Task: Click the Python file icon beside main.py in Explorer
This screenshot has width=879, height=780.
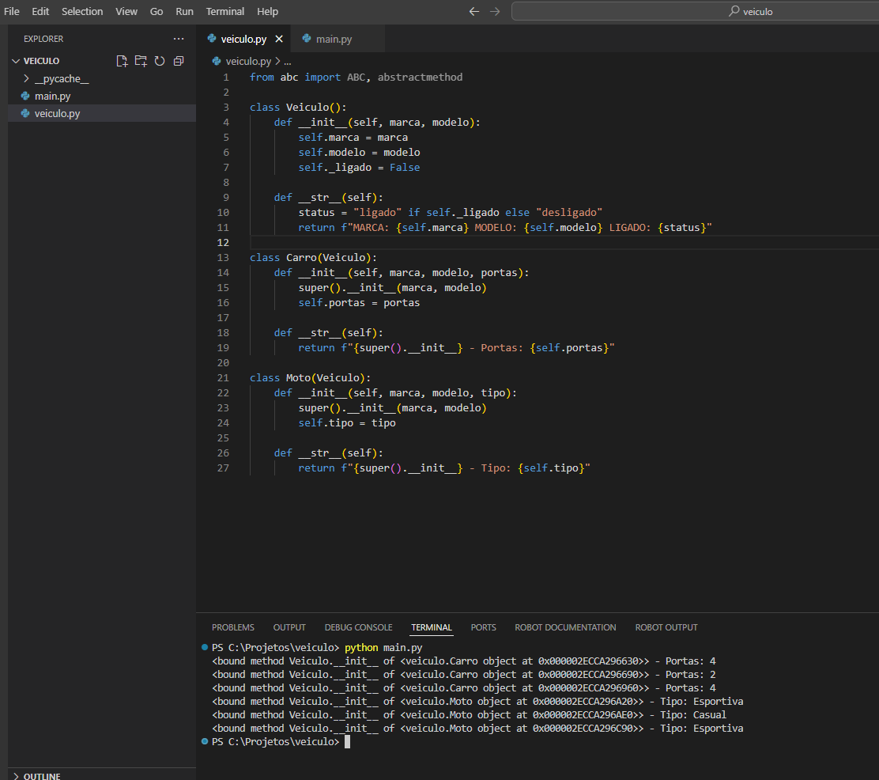Action: pos(25,96)
